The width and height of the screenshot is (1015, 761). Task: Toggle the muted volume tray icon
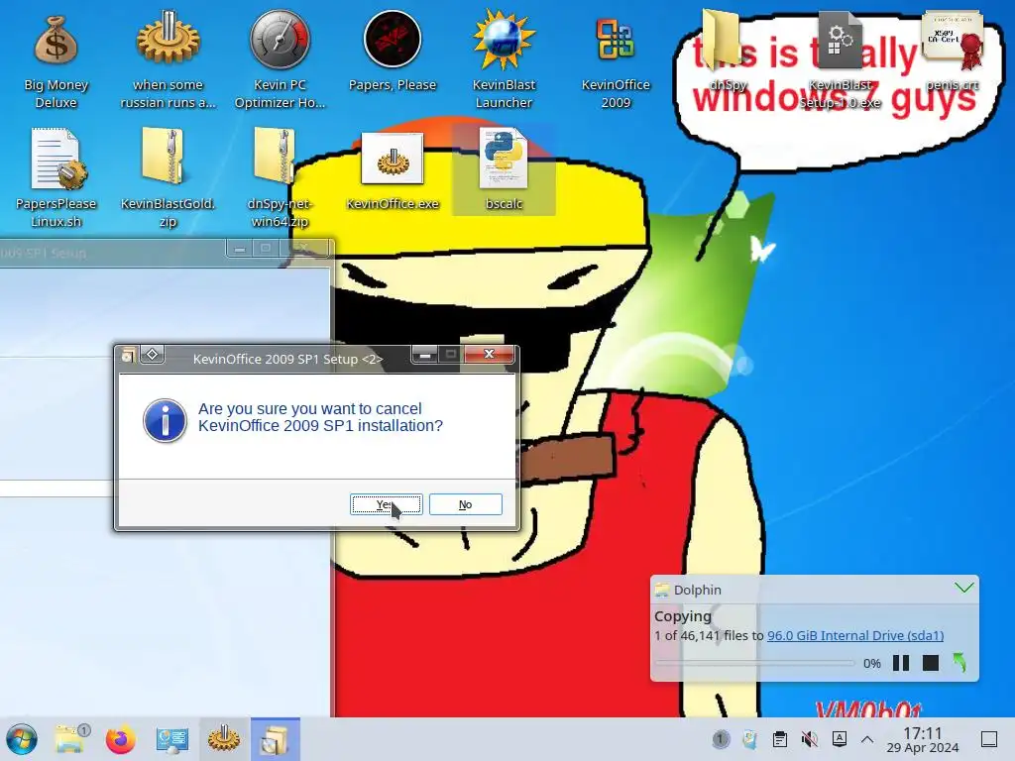click(x=809, y=739)
